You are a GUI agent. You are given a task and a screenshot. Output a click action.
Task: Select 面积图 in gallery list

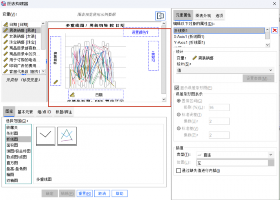(19, 145)
